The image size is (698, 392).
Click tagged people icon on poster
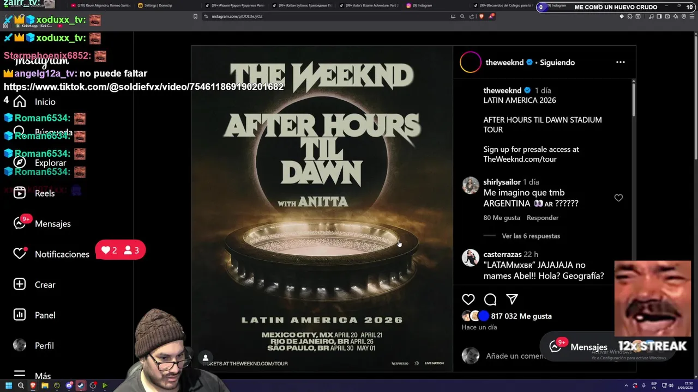[206, 358]
